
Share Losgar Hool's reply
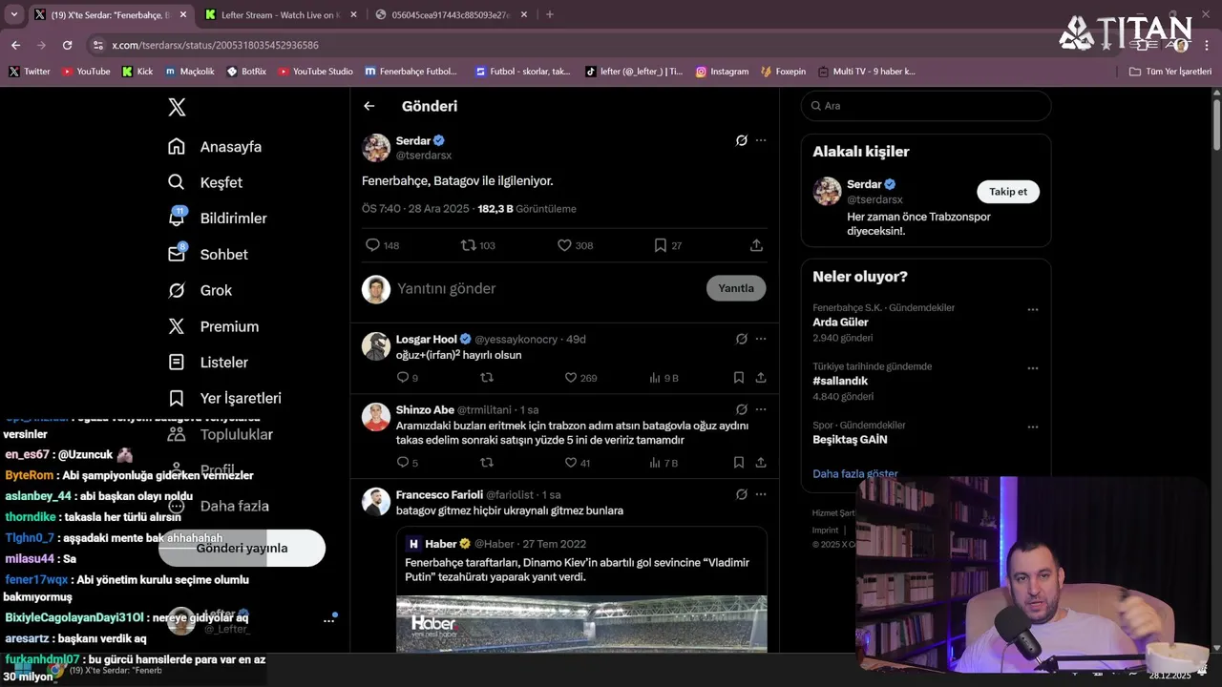[x=761, y=378]
